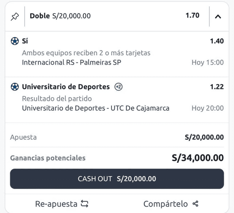Collapse the bet slip with chevron

coord(218,16)
